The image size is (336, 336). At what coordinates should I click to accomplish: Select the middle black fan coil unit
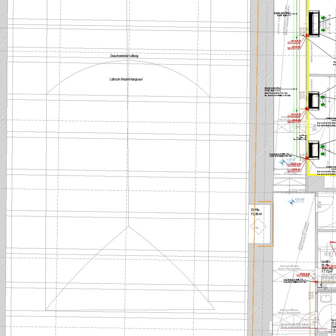[314, 101]
